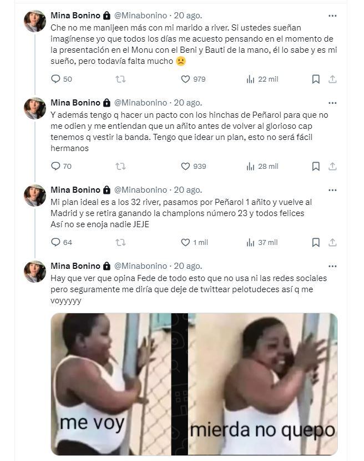Open three-dot menu on the 'plan ideal' tweet

tap(332, 190)
